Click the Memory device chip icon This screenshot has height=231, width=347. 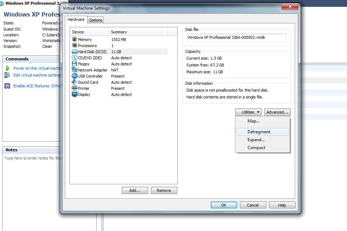coord(74,39)
